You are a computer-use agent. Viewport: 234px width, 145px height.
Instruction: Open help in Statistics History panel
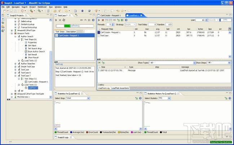(230, 98)
